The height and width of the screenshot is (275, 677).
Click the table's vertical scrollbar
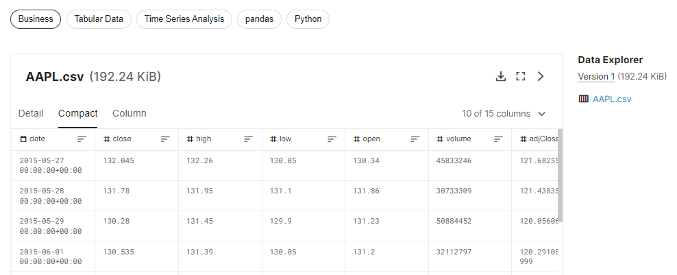561,176
